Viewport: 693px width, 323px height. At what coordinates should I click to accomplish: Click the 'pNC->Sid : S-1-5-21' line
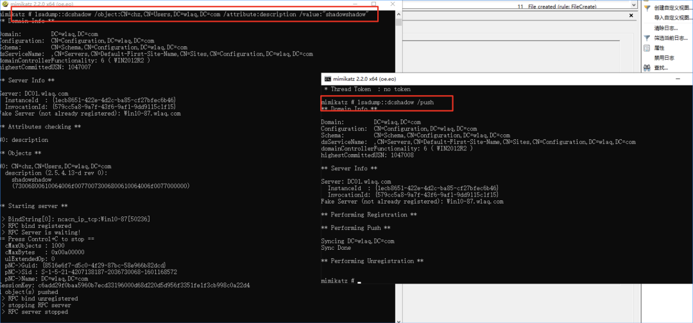click(x=91, y=272)
